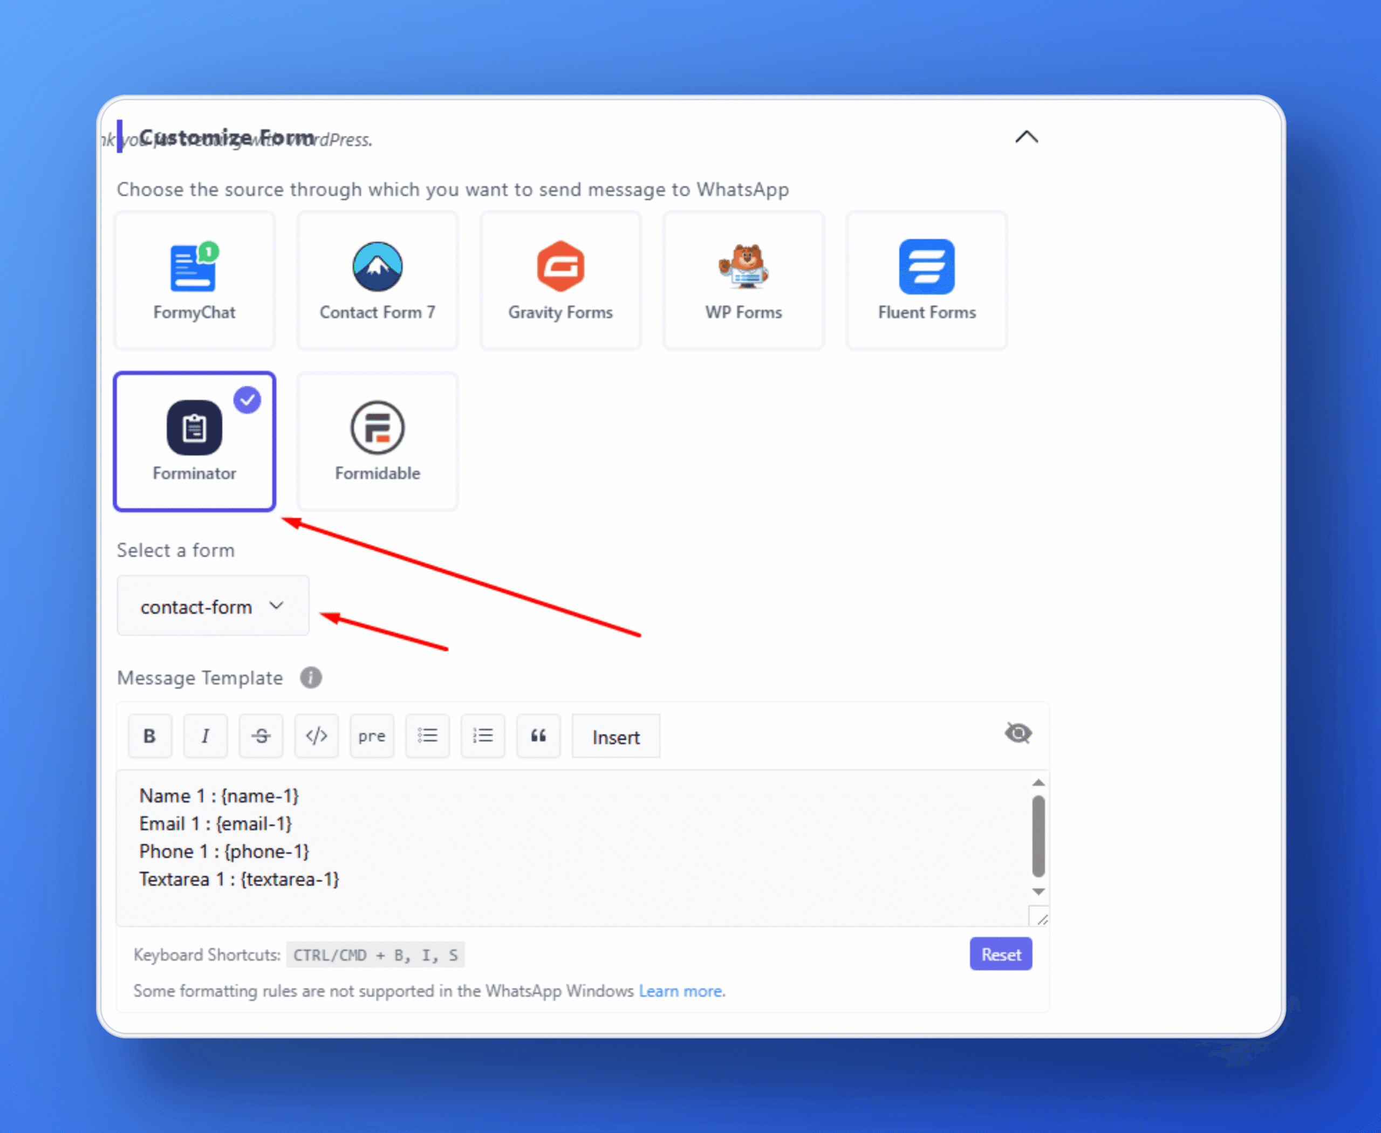1381x1133 pixels.
Task: Click the purple checkmark on Forminator
Action: (x=248, y=400)
